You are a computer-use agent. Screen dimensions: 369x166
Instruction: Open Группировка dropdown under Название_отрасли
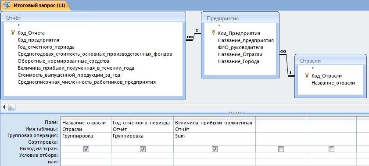86,136
